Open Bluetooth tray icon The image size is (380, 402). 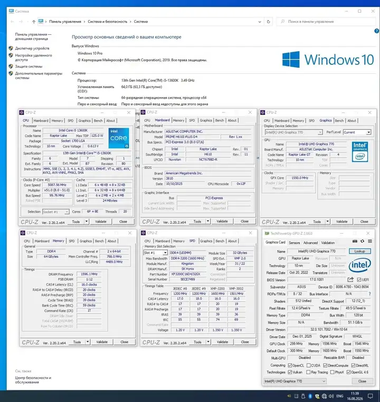coord(310,396)
